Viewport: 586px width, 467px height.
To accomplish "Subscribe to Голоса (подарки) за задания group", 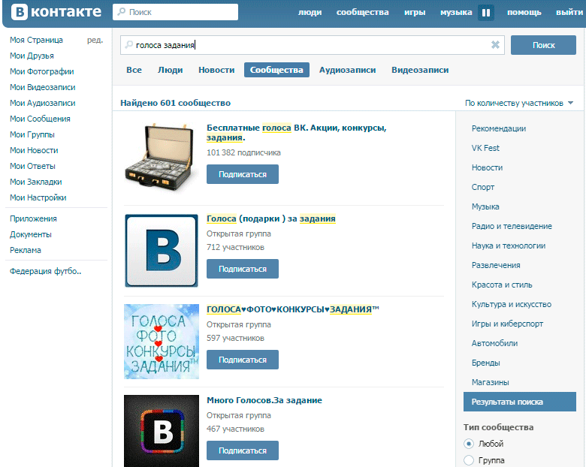I will tap(243, 269).
